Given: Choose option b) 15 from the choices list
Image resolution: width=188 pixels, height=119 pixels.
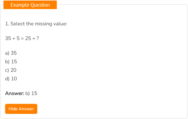Looking at the screenshot, I should 11,62.
